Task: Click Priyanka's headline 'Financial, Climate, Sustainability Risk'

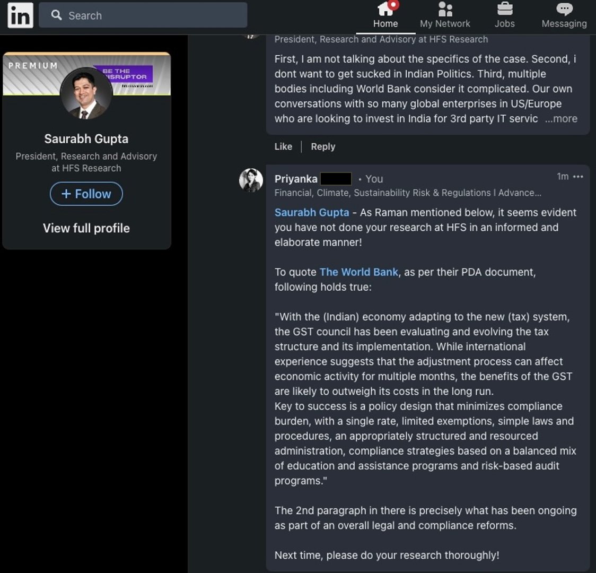Action: tap(408, 193)
